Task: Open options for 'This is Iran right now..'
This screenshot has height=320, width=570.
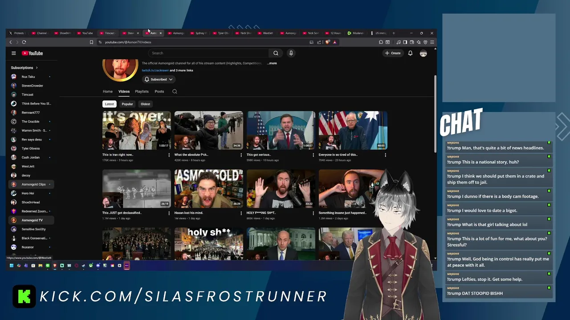Action: click(169, 155)
